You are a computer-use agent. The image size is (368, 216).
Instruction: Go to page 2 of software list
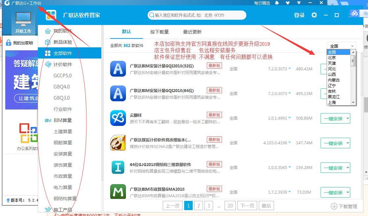[x=199, y=206]
